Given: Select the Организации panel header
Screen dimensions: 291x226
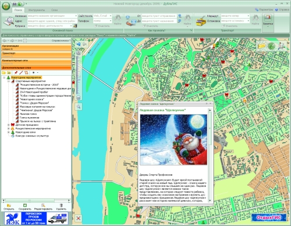Looking at the screenshot, I should tap(37, 47).
